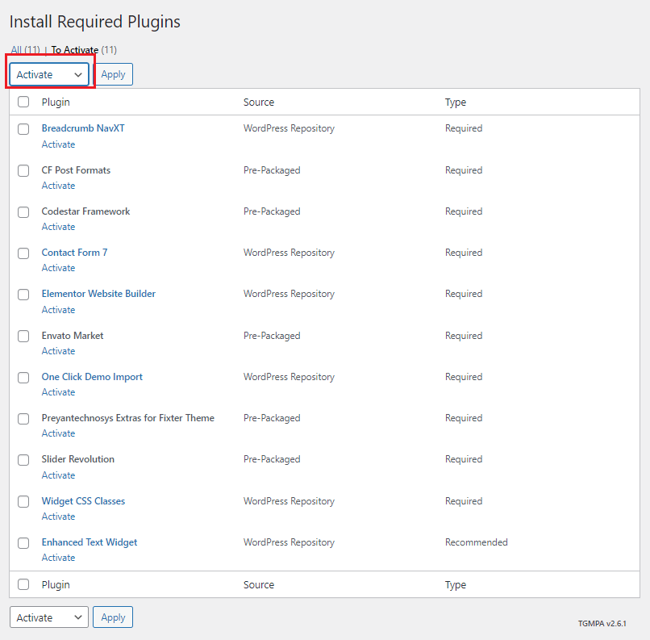The width and height of the screenshot is (650, 640).
Task: Click the Plugin column header at the top
Action: (56, 102)
